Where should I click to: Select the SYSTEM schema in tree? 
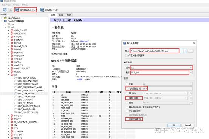(x=18, y=134)
